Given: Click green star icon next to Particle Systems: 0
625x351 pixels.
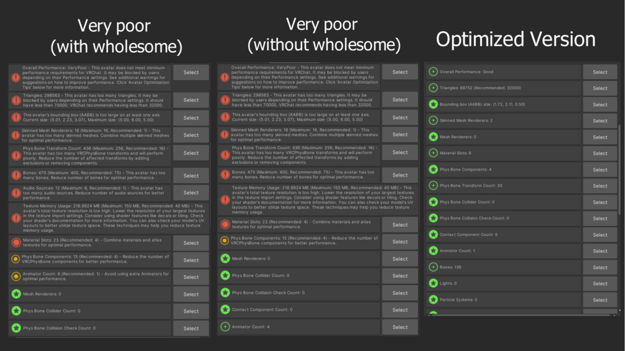Looking at the screenshot, I should (433, 299).
